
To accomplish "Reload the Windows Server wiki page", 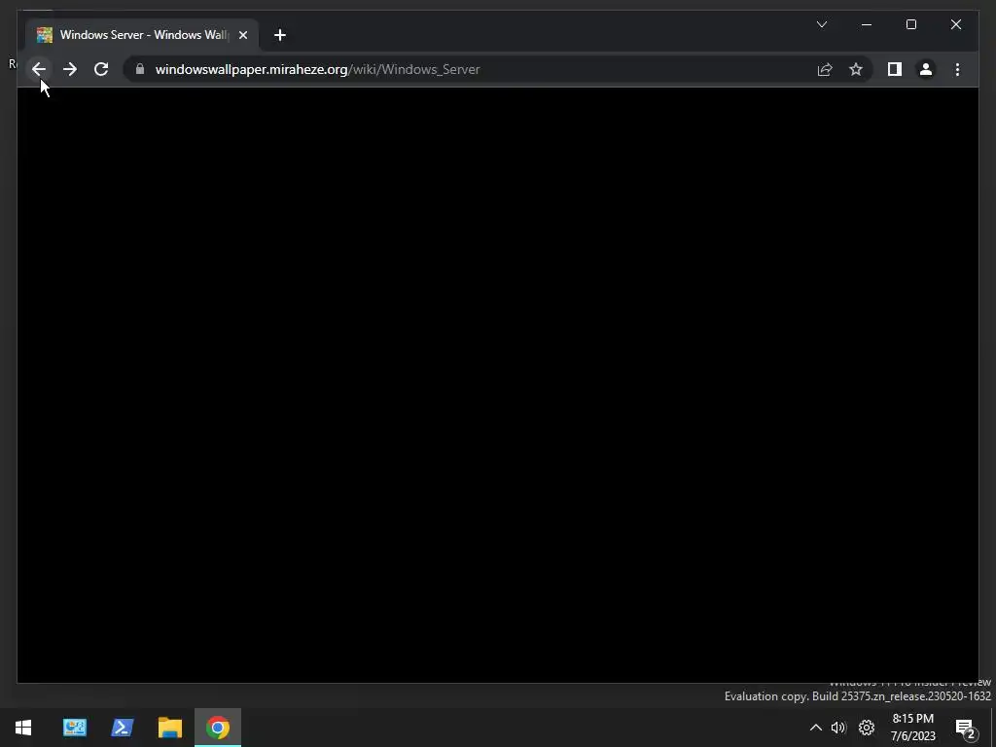I will point(101,69).
